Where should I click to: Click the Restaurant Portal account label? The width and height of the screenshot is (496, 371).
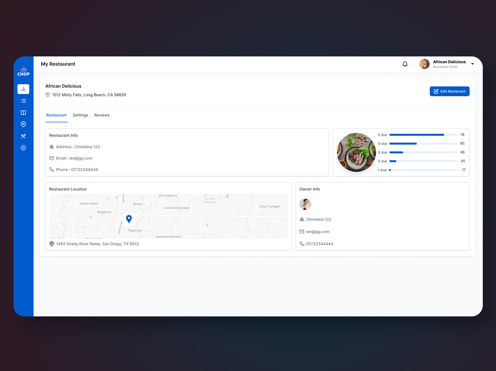[x=445, y=67]
